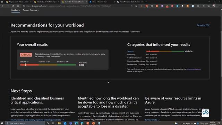Open the tab actions menu icon
Image resolution: width=222 pixels, height=125 pixels.
2,2
